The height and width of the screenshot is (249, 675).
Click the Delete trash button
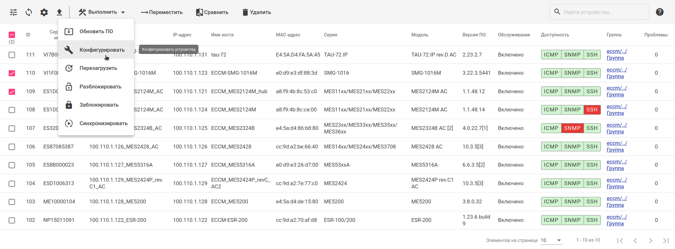click(x=257, y=12)
